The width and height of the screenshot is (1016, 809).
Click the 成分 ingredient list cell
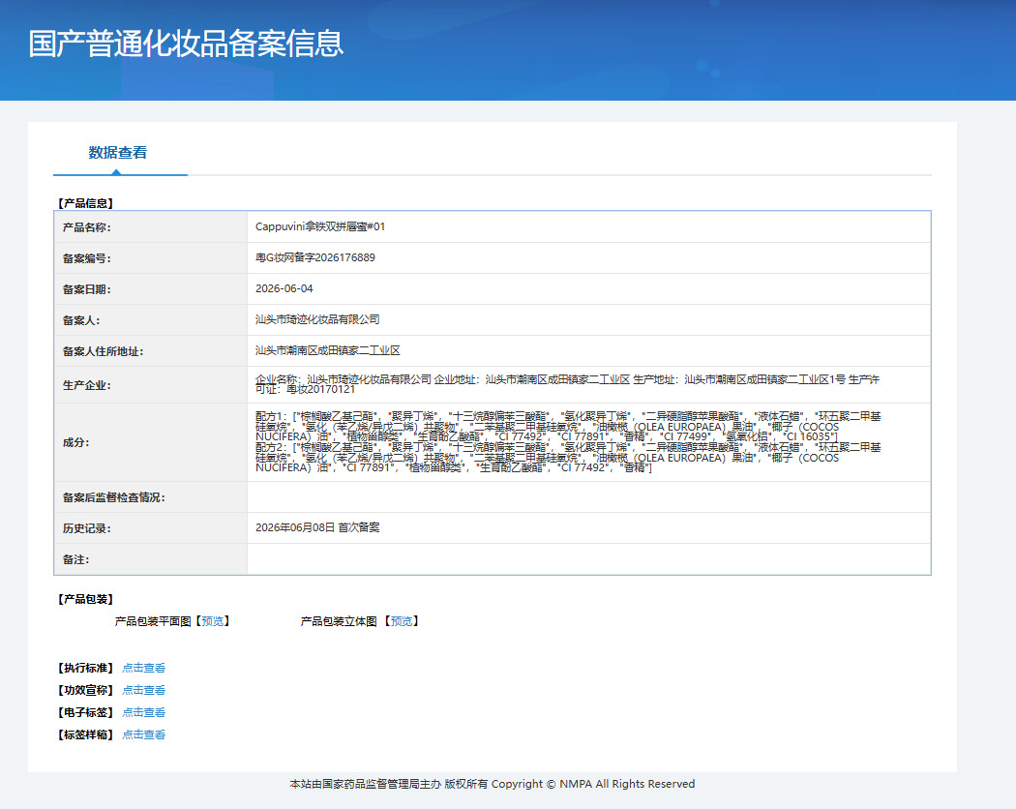click(x=589, y=442)
